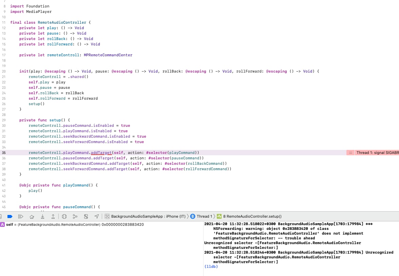Click the class name RemoteAudioController on line 11
This screenshot has height=276, width=399.
pos(62,22)
